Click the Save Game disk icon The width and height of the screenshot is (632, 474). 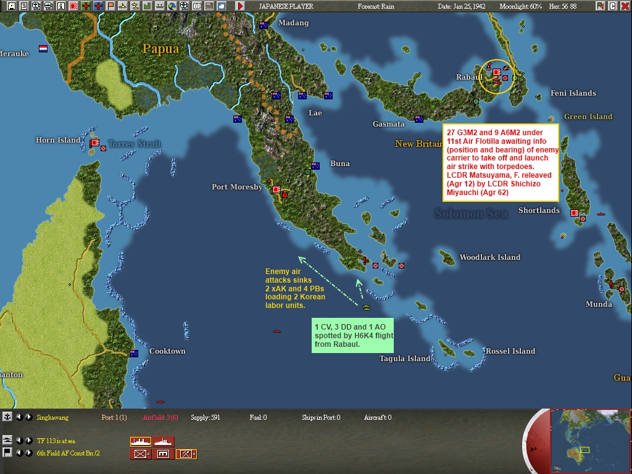(12, 6)
